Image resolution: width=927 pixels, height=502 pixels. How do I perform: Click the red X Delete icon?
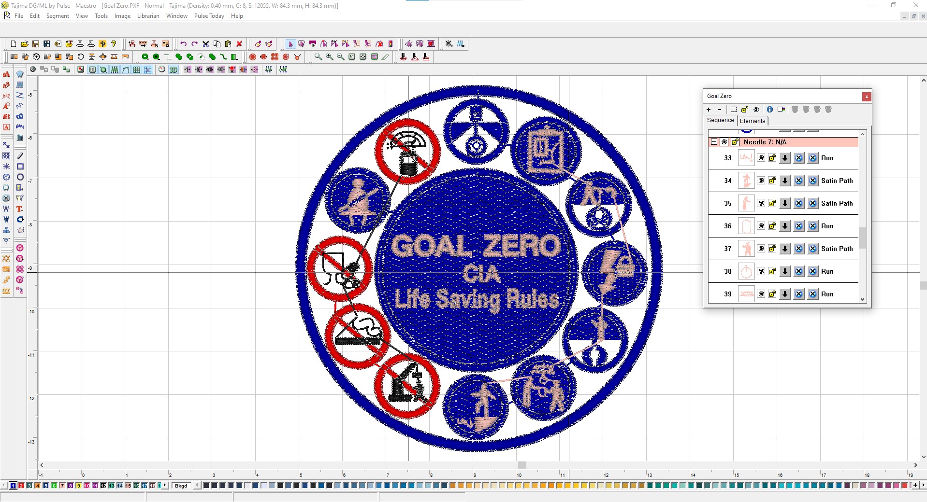click(x=239, y=44)
